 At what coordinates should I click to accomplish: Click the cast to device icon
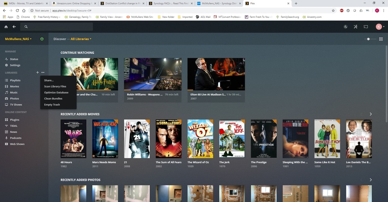coord(366,27)
